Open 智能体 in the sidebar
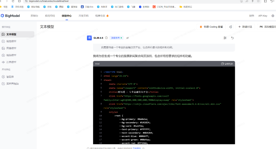Viewport: 276px width, 149px height. [10, 77]
